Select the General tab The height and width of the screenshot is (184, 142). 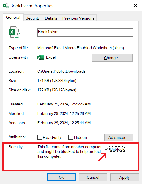13,17
